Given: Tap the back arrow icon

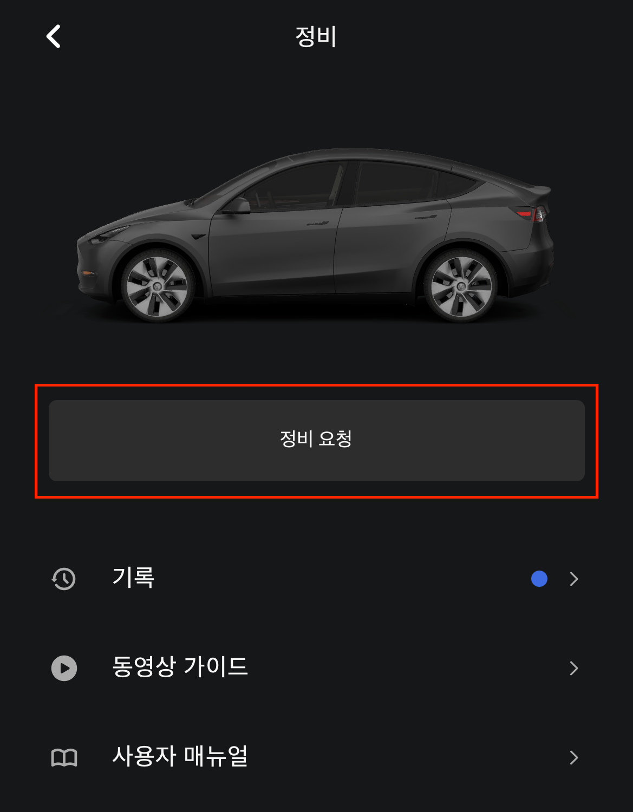Looking at the screenshot, I should pyautogui.click(x=53, y=36).
